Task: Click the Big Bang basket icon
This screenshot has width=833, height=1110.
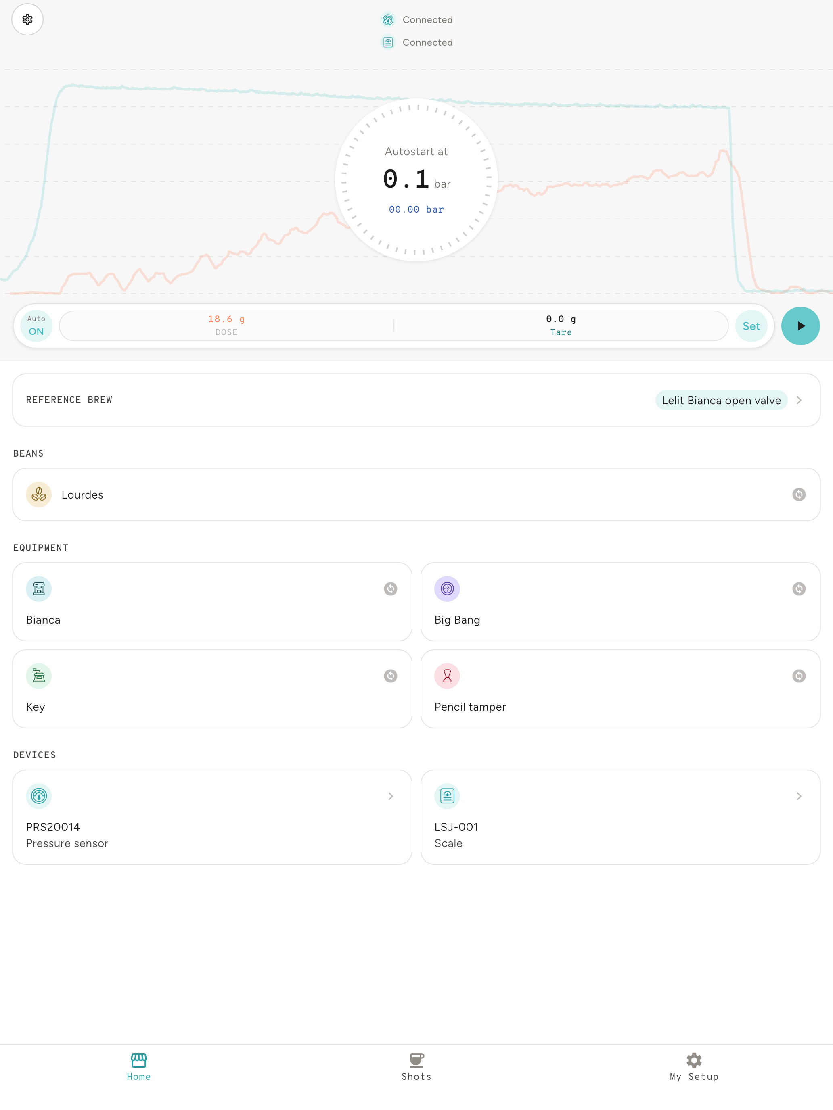Action: 447,588
